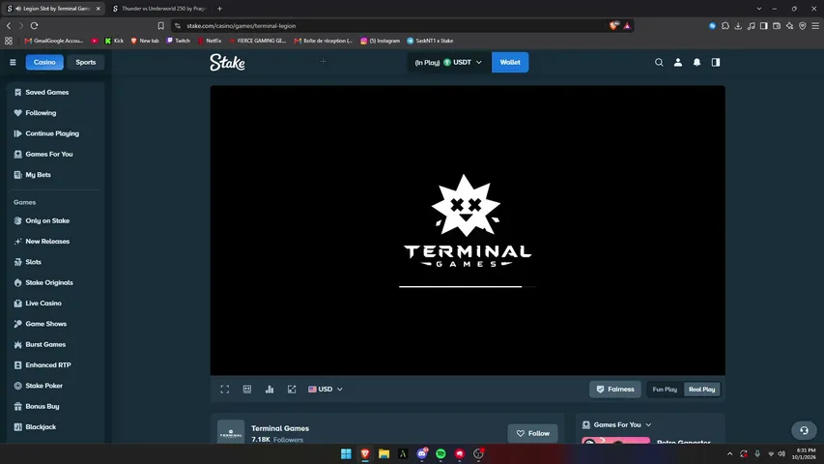Bookmark this page icon
Screen dimensions: 824x464
[x=160, y=26]
